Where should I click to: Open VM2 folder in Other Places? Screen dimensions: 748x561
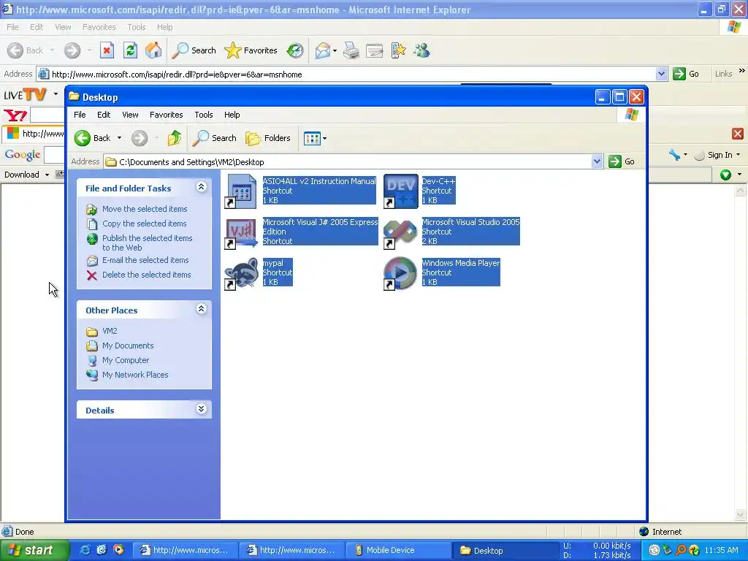(110, 331)
